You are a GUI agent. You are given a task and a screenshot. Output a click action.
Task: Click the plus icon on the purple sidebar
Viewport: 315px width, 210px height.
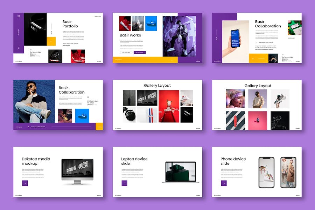coord(18,48)
